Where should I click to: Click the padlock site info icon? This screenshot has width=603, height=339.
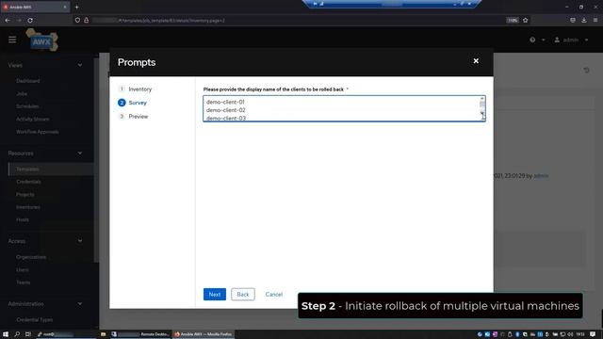tap(86, 21)
